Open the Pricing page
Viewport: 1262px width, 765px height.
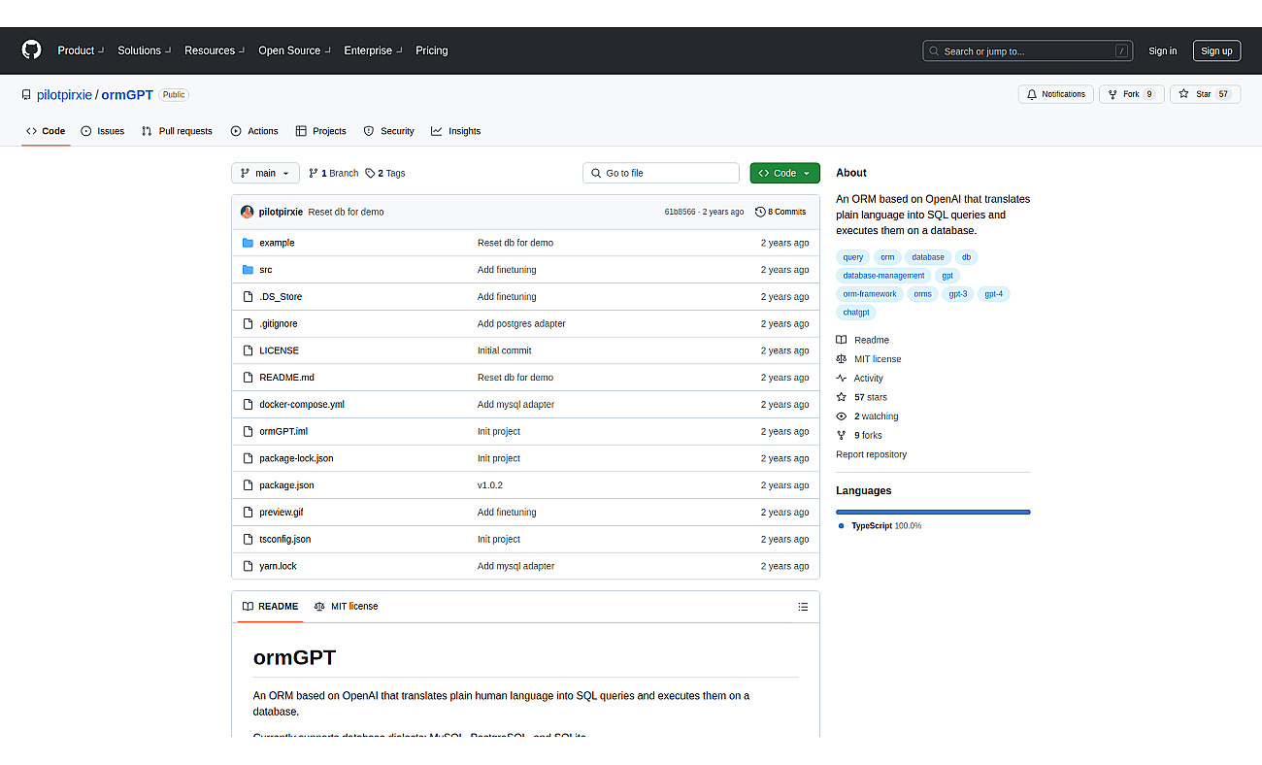click(432, 50)
